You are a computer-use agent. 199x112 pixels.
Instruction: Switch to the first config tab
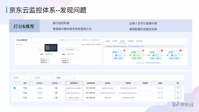(x=107, y=41)
